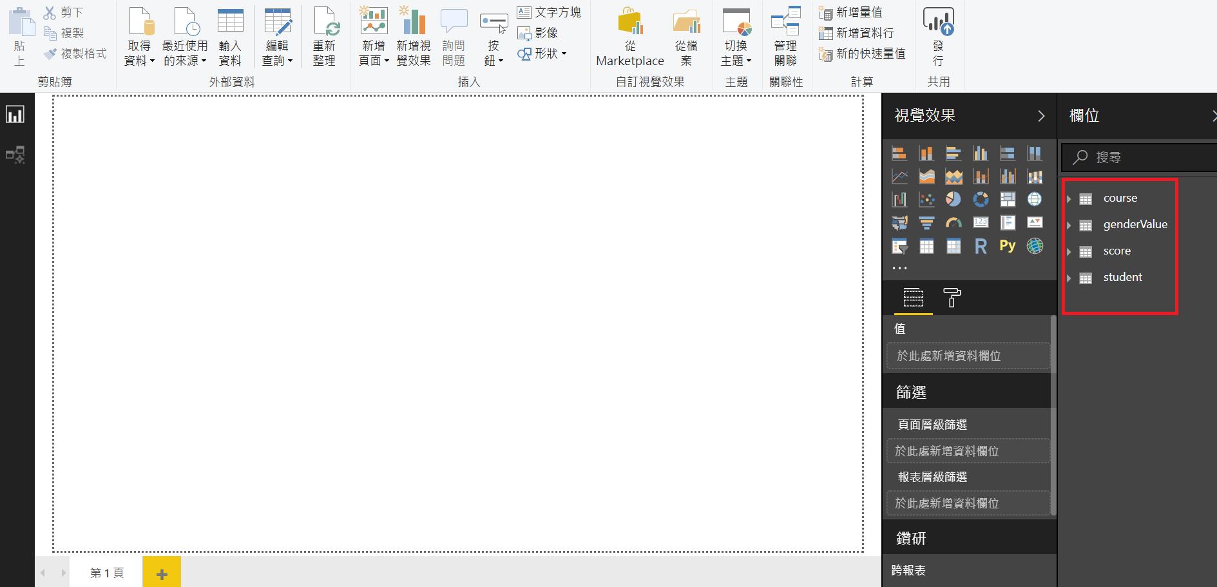Select the stacked column chart visual

[926, 153]
